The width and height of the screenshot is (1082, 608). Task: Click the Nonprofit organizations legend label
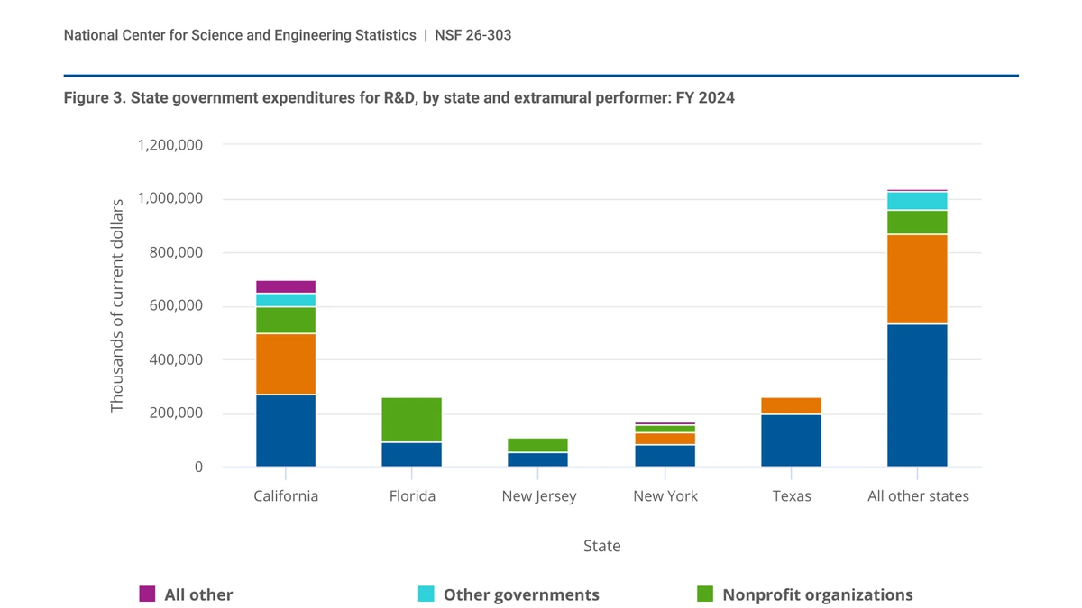[818, 594]
